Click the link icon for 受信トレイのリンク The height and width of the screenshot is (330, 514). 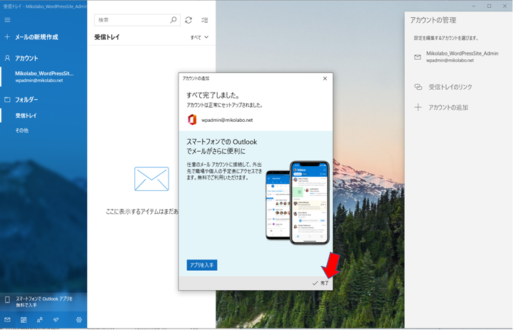point(418,87)
